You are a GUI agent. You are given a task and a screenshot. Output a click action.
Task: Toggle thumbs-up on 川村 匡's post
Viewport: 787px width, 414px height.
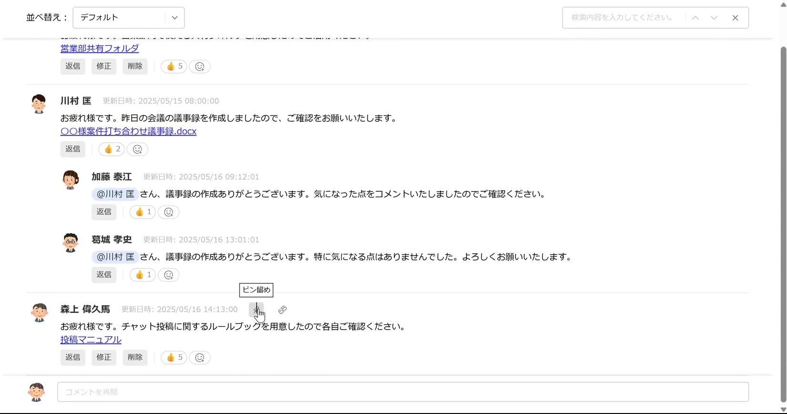tap(112, 149)
